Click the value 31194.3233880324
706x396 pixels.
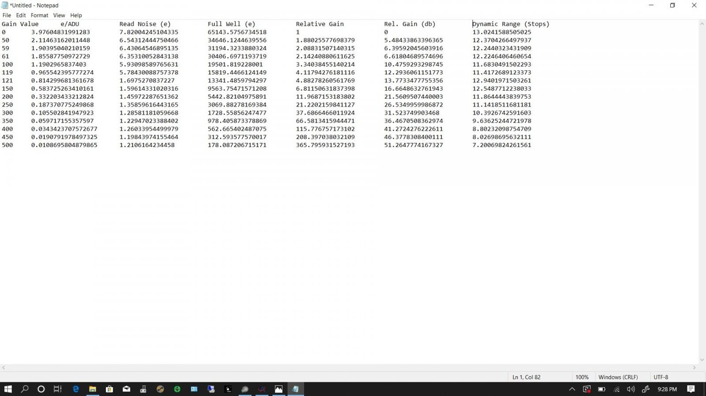[x=237, y=48]
